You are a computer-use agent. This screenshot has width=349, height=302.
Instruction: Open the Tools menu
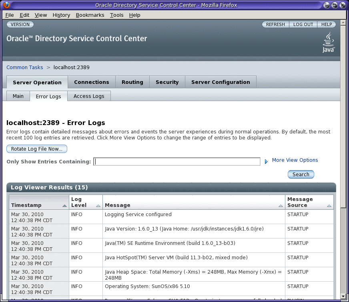(x=116, y=15)
